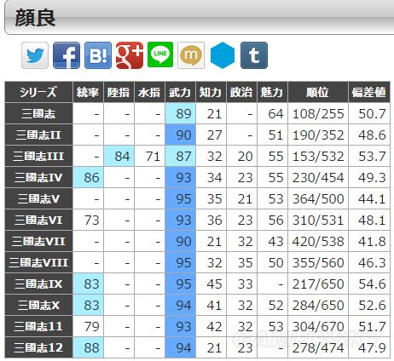
Task: Select the 三國志II row label
Action: (39, 135)
